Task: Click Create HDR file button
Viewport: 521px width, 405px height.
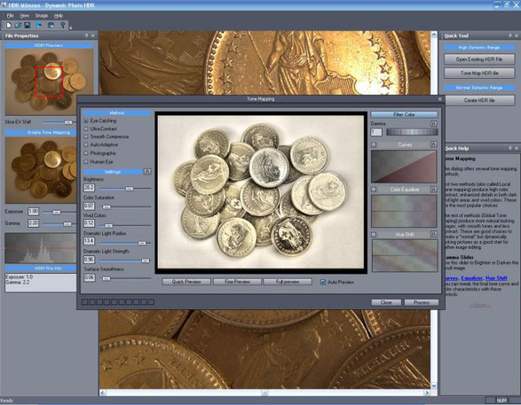Action: [479, 100]
